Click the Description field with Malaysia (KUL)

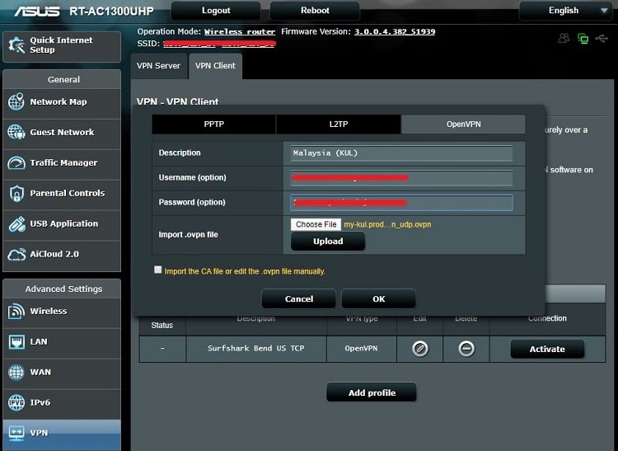401,153
